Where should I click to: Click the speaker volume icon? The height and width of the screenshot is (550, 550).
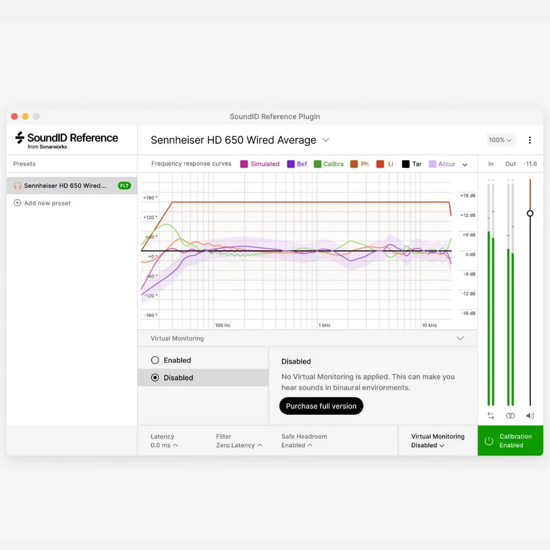tap(530, 416)
